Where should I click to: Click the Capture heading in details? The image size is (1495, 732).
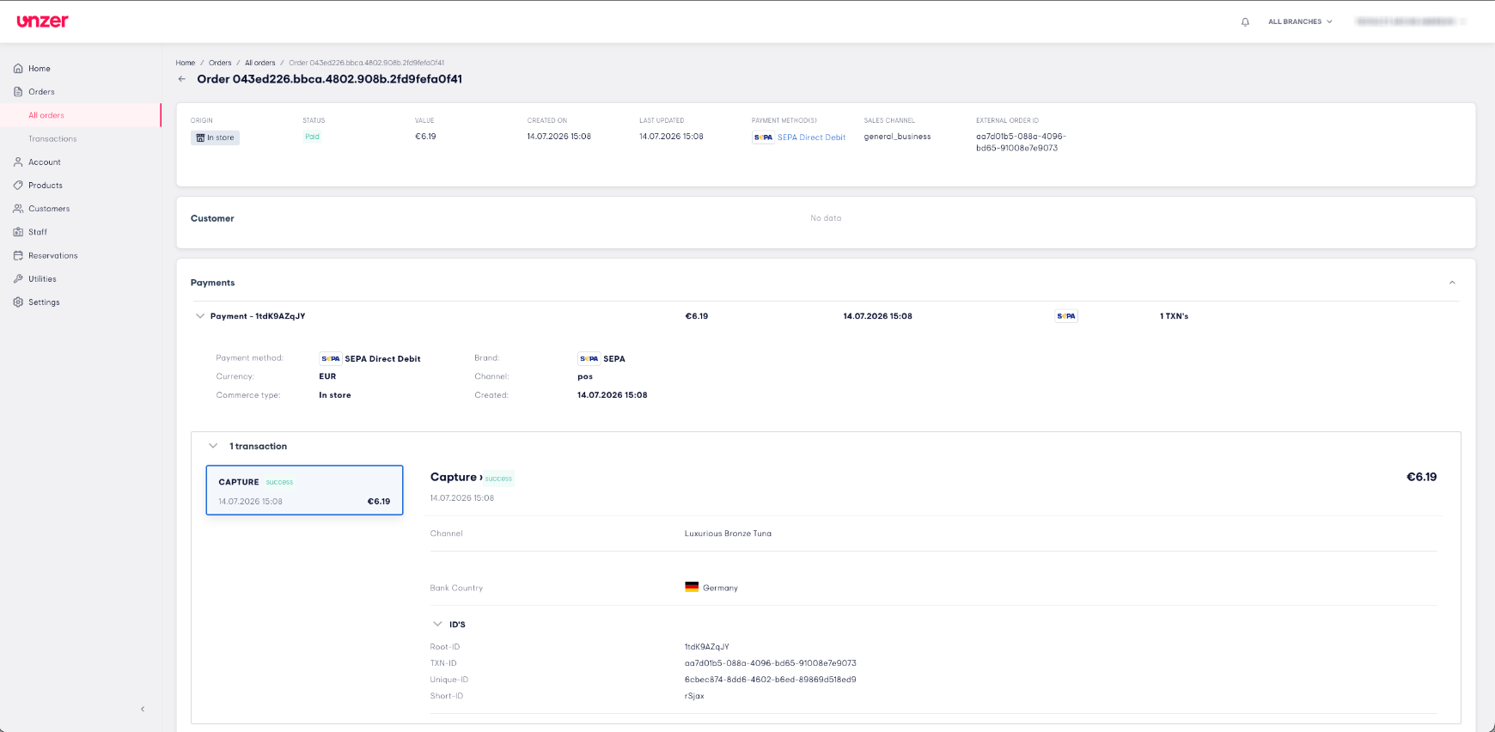(x=454, y=477)
